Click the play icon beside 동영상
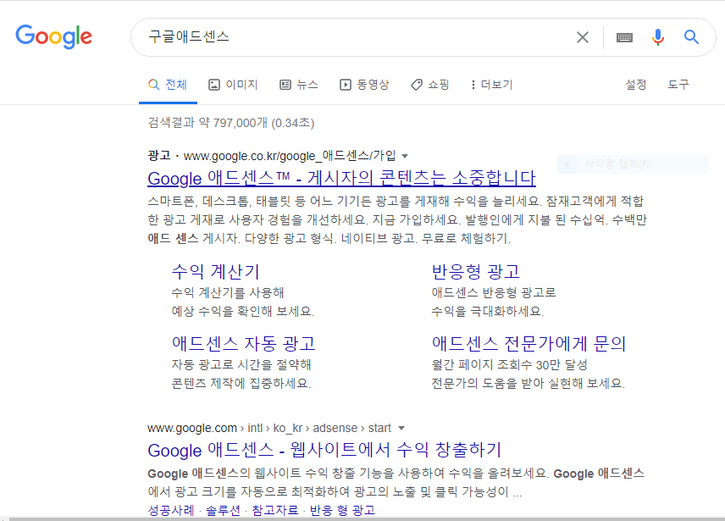The width and height of the screenshot is (725, 521). pos(346,85)
